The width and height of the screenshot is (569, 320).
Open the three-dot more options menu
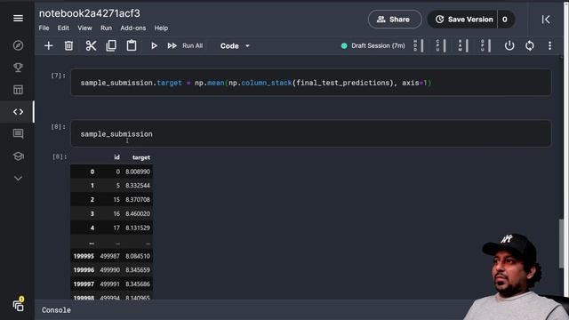[549, 45]
